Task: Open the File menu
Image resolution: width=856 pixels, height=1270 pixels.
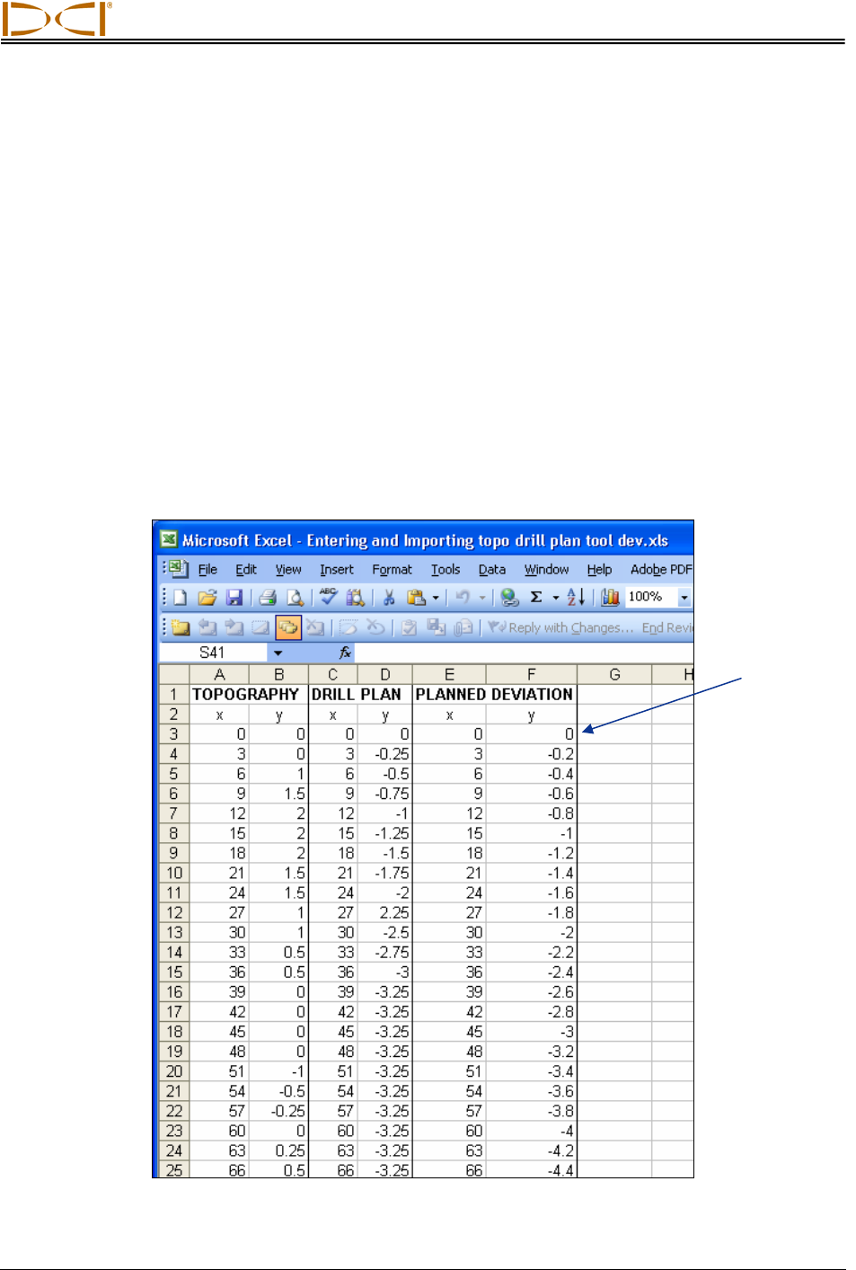Action: click(207, 570)
